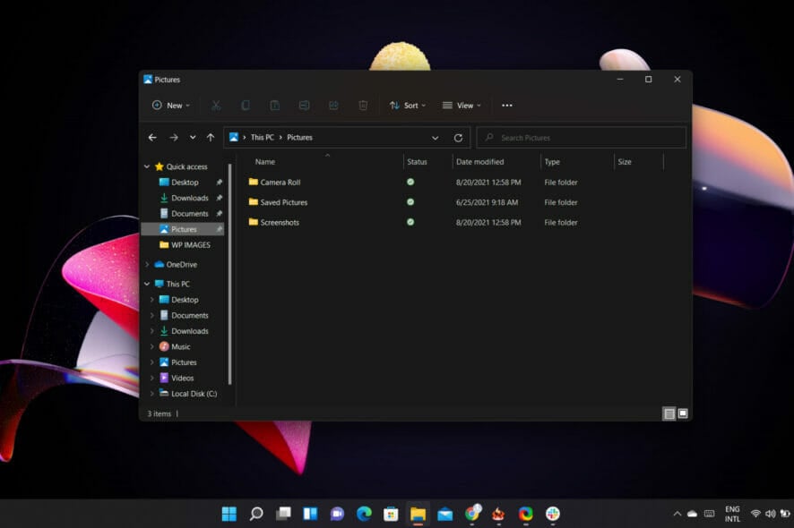Expand address bar history dropdown
The width and height of the screenshot is (794, 528).
pyautogui.click(x=435, y=138)
